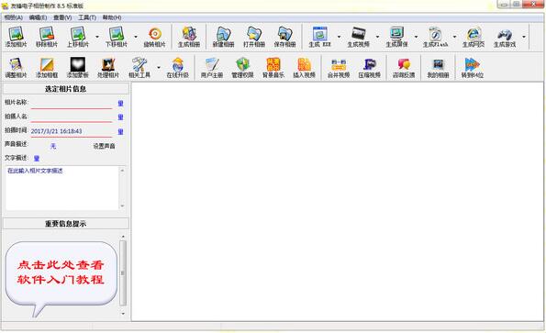Click the 旋转相片 rotate photo icon

tap(154, 34)
